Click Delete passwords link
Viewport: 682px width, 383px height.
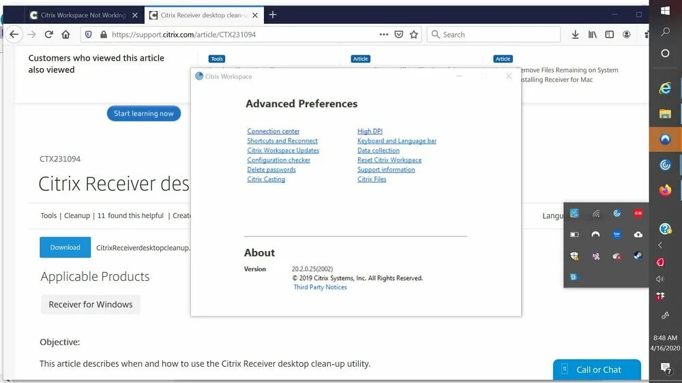click(271, 169)
